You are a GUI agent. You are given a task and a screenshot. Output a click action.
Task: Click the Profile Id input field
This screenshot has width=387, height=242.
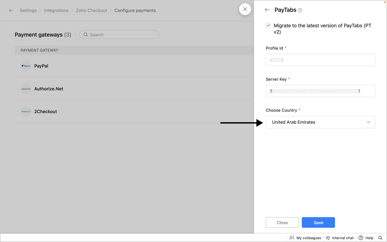[x=320, y=60]
